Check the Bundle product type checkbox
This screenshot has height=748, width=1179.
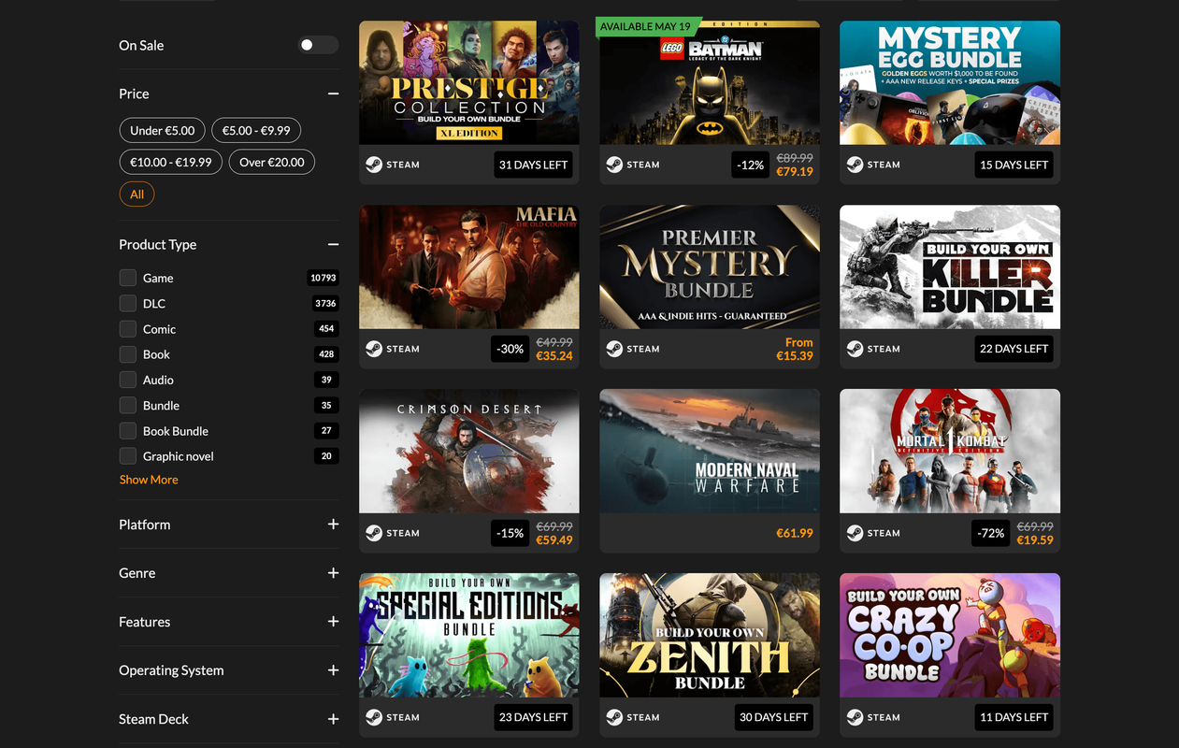point(128,405)
